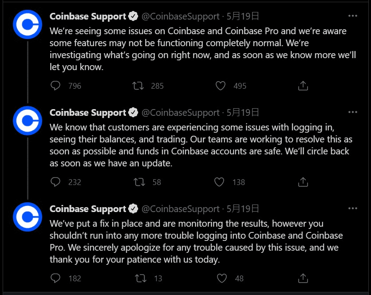The image size is (371, 295).
Task: Like the tweet with 138 likes
Action: (219, 182)
